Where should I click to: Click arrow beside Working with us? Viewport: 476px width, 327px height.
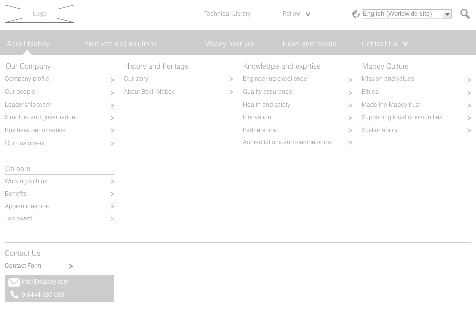coord(112,181)
